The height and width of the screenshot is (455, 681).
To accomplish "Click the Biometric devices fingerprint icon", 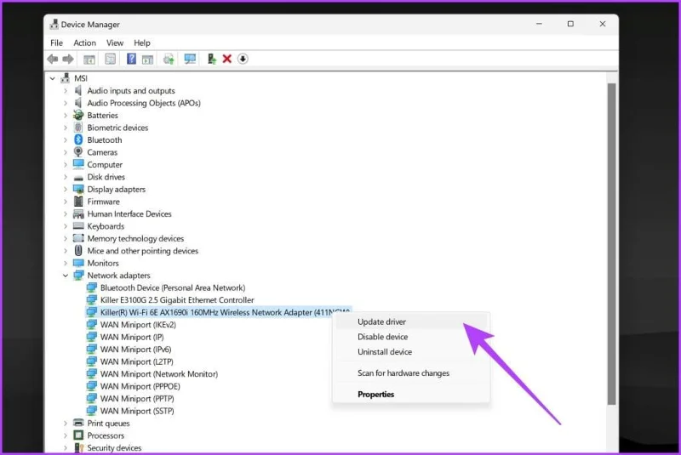I will [x=78, y=127].
